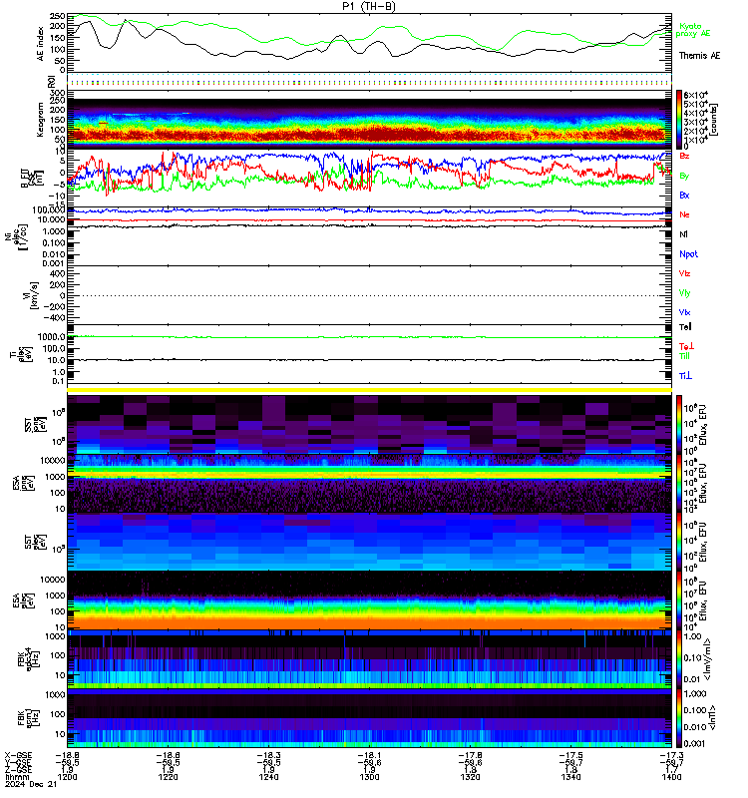Click the plot title P1 (TH-B)
The image size is (748, 798).
[x=369, y=6]
